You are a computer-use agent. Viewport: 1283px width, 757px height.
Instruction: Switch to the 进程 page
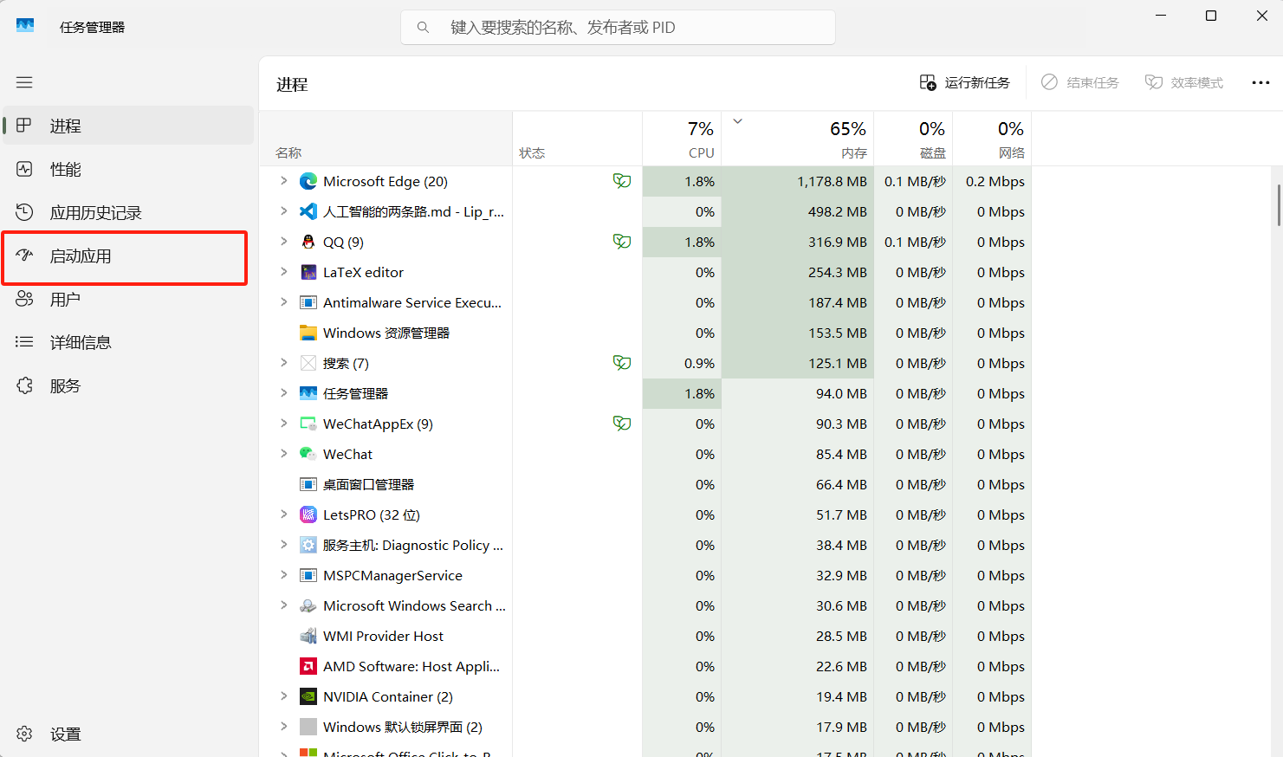pos(128,126)
